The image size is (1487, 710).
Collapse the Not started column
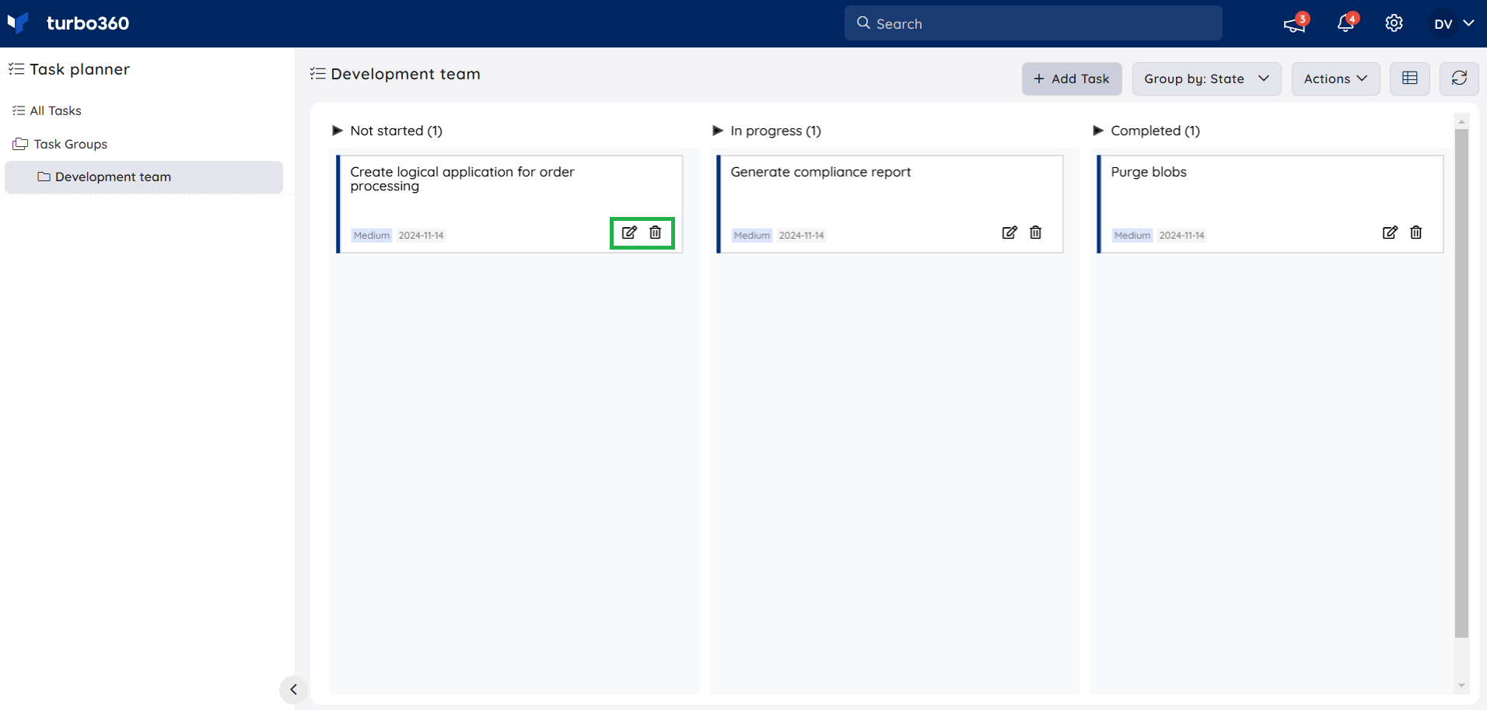tap(338, 131)
